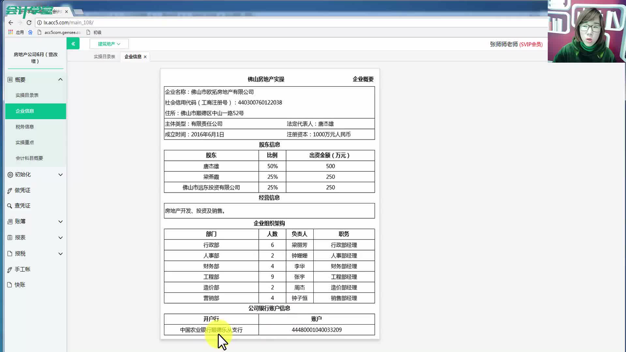The width and height of the screenshot is (626, 352).
Task: Select the 手工帐 manual accounting icon
Action: pyautogui.click(x=10, y=269)
